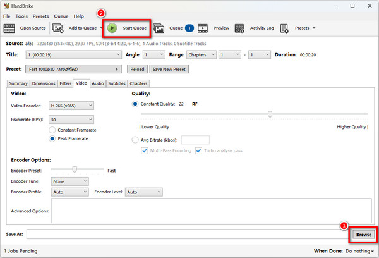Image resolution: width=379 pixels, height=258 pixels.
Task: Switch to the Audio tab
Action: [98, 83]
